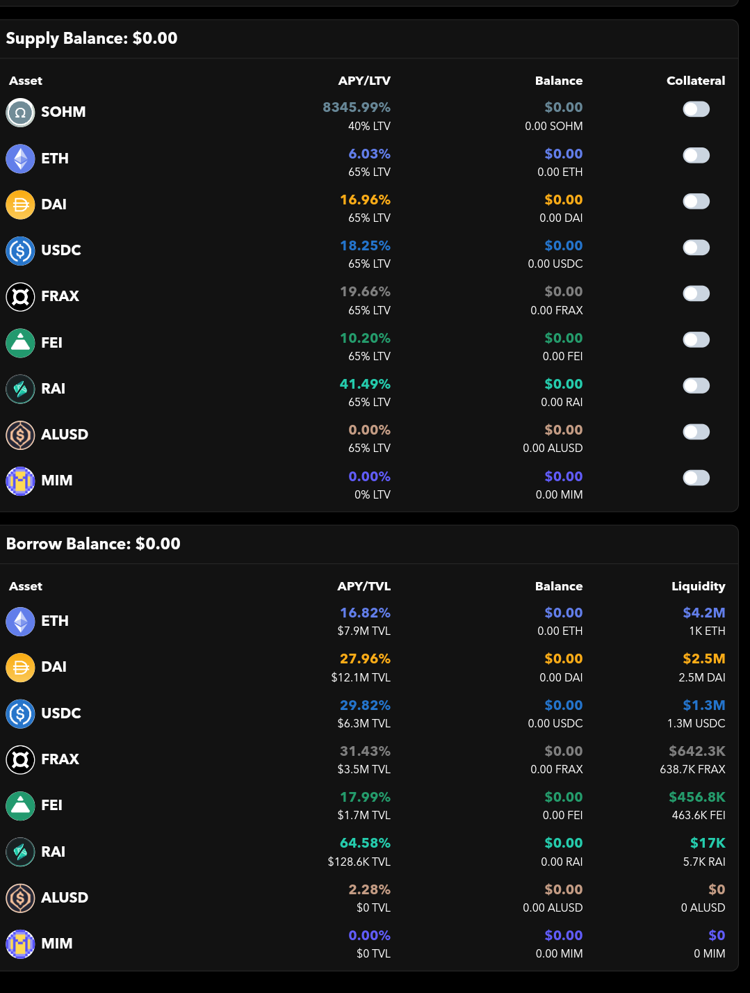Click the USDC coin icon
750x993 pixels.
20,250
